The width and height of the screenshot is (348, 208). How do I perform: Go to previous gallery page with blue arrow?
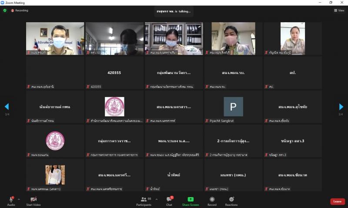(x=7, y=107)
